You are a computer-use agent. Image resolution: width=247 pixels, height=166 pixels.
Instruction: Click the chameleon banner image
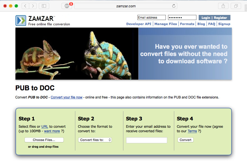[x=77, y=54]
